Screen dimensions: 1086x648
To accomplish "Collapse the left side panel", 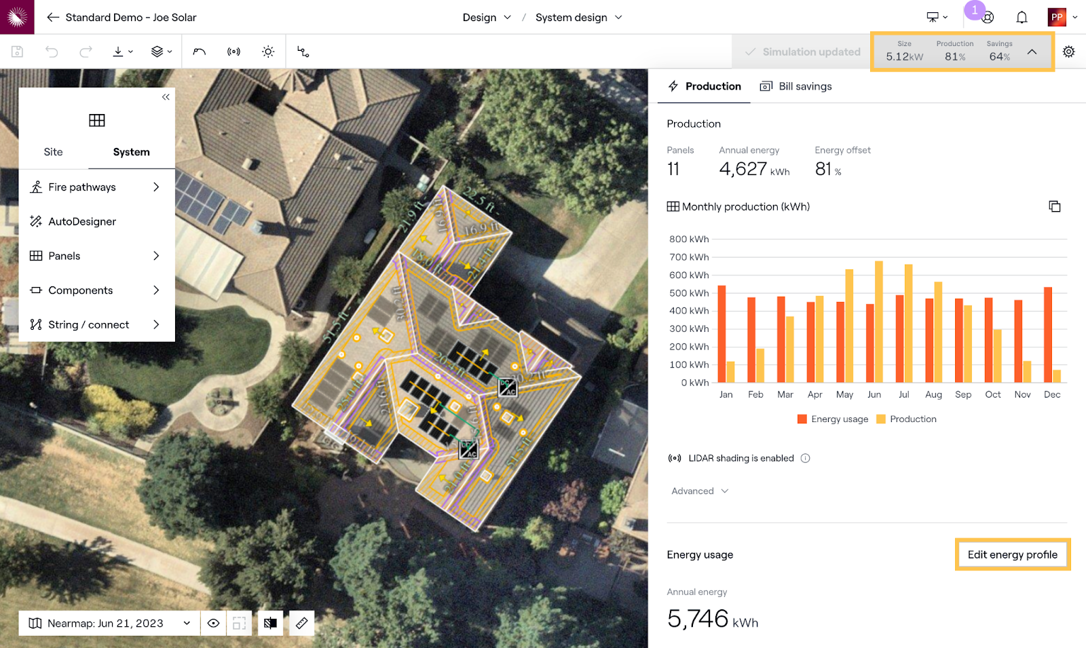I will click(x=166, y=97).
